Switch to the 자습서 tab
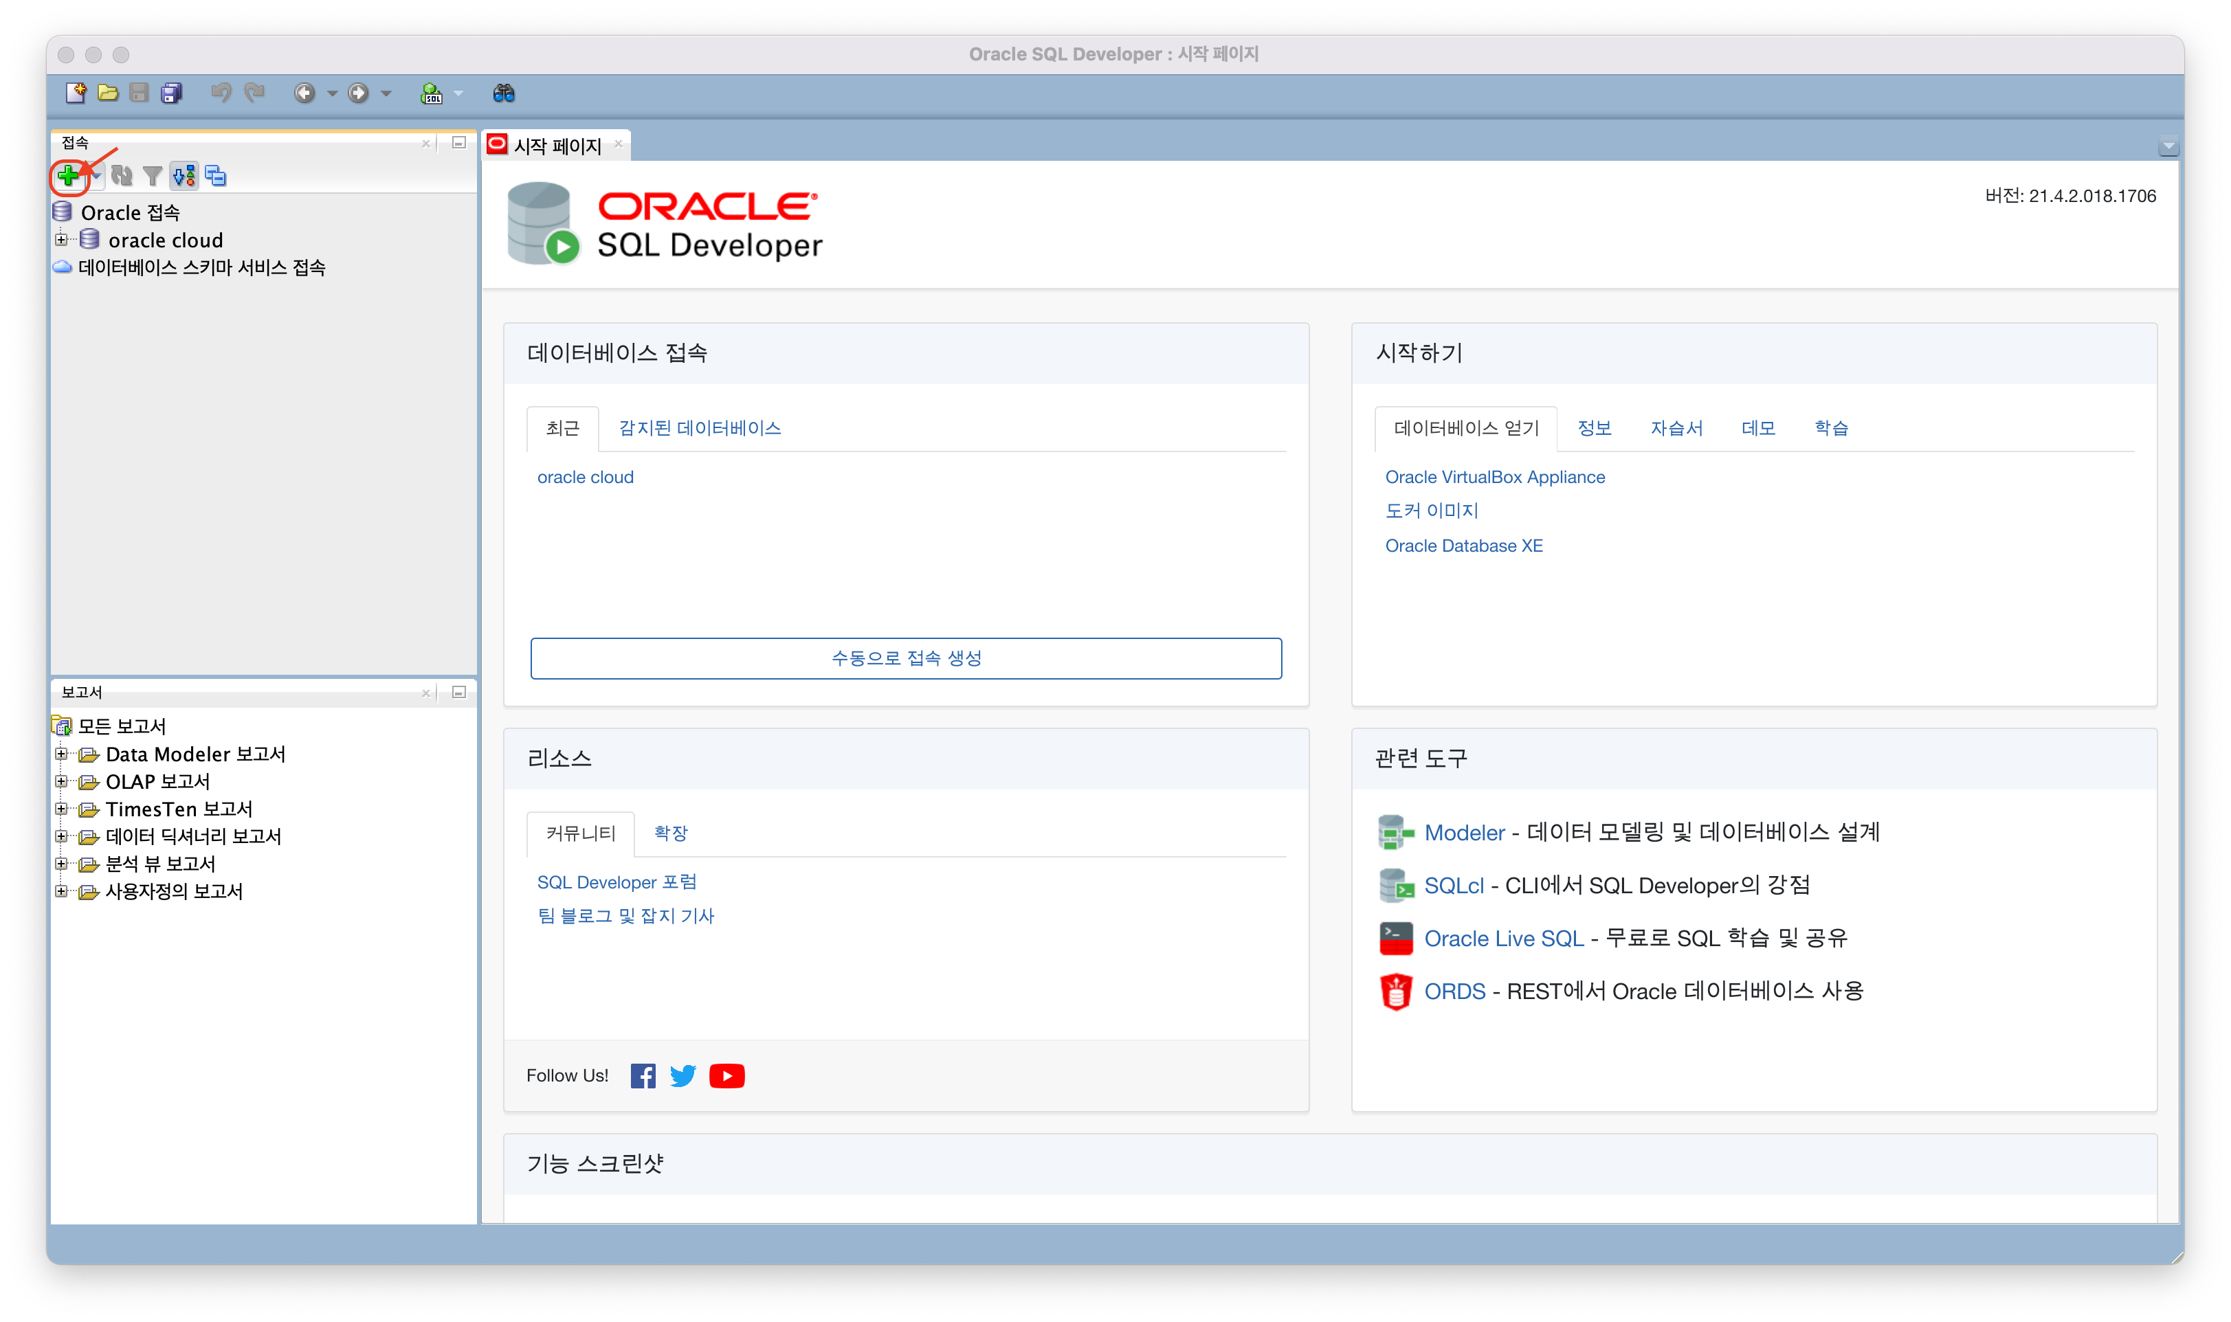Image resolution: width=2231 pixels, height=1322 pixels. click(1675, 427)
